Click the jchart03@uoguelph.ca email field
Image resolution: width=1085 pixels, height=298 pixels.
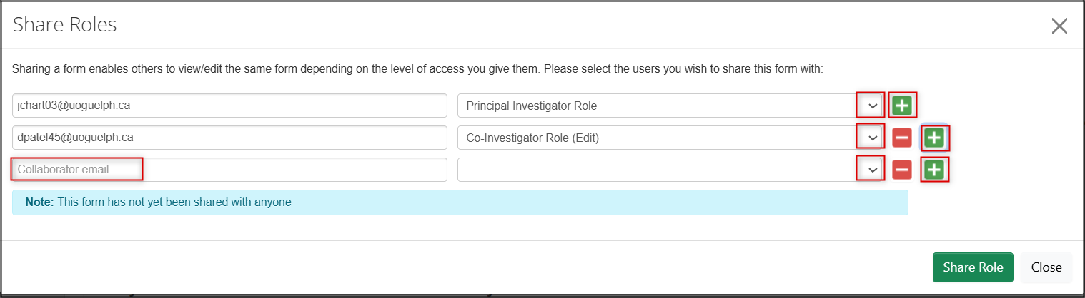point(229,106)
